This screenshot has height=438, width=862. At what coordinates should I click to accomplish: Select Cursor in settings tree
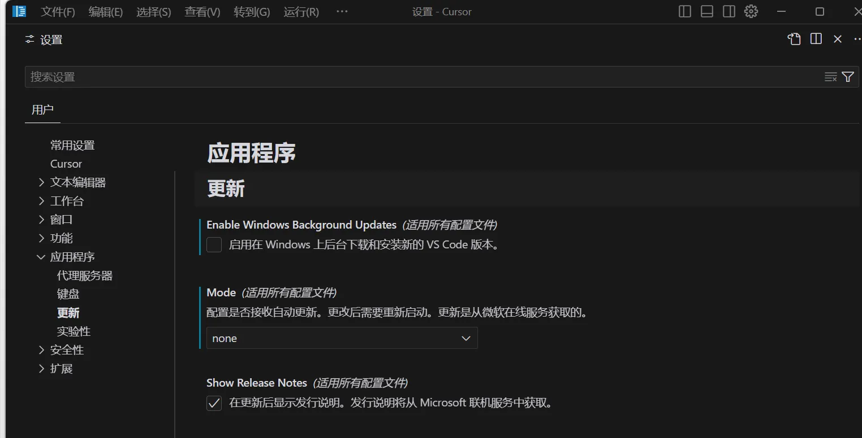tap(66, 164)
